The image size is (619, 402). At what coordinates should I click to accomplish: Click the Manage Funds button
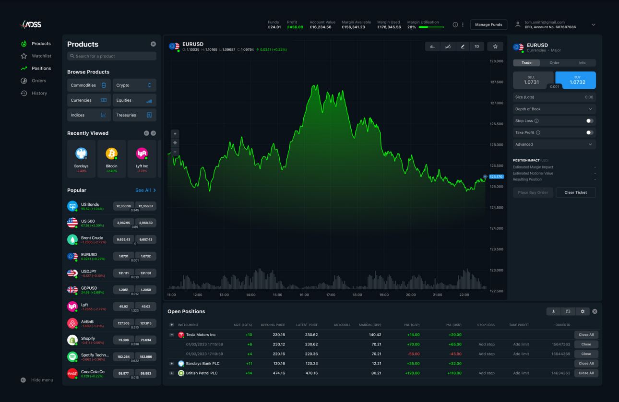pos(488,24)
